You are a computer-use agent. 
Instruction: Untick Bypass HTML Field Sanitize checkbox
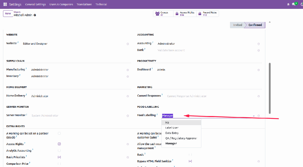tap(190, 161)
